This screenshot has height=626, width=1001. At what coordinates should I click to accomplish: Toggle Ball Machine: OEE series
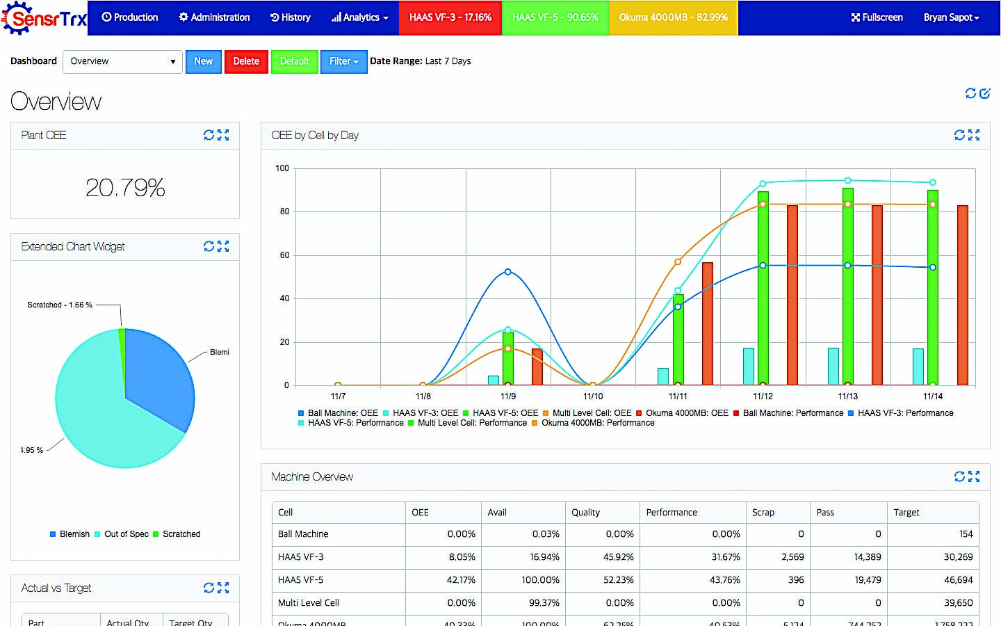coord(338,413)
